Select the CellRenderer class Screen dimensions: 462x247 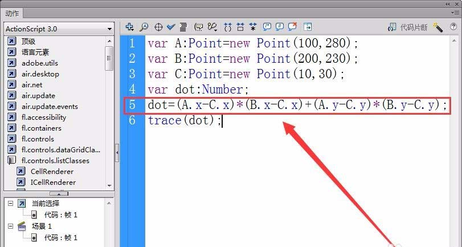click(x=52, y=172)
